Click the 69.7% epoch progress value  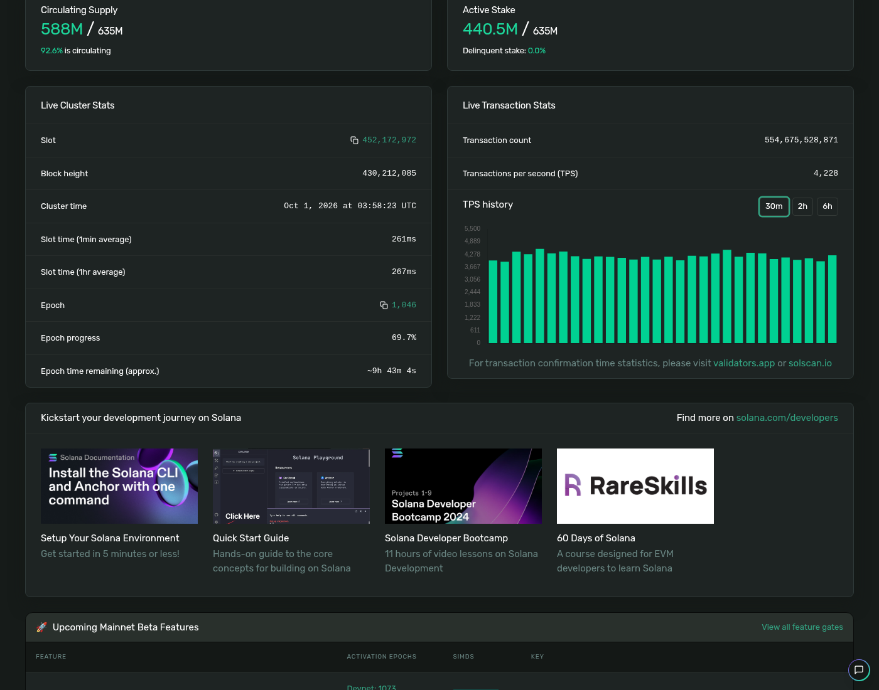pyautogui.click(x=404, y=337)
